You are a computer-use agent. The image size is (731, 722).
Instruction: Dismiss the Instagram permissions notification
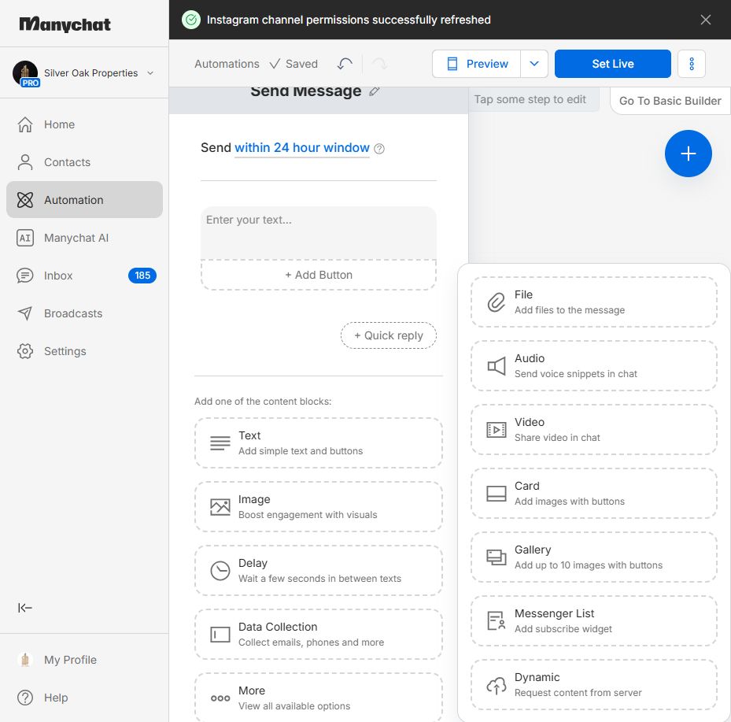point(705,20)
